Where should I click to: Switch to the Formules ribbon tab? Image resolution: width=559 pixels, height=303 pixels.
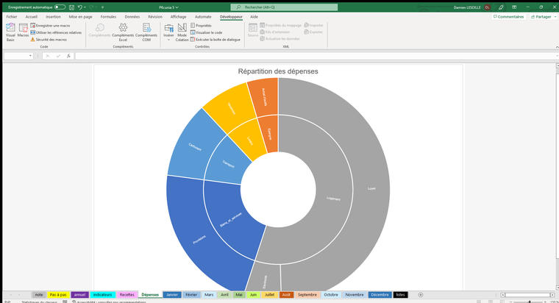point(108,16)
